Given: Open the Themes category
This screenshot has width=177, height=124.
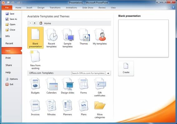Looking at the screenshot, I should [84, 37].
